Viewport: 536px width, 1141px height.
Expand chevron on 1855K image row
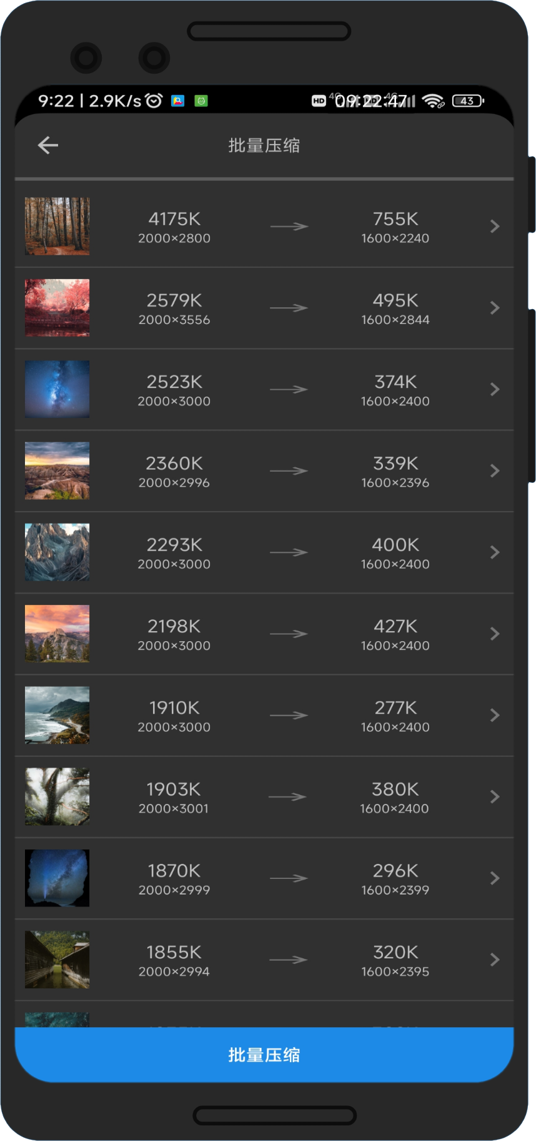pos(495,960)
